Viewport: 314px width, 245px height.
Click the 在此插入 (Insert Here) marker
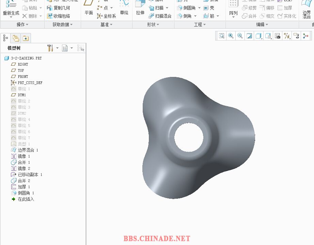(22, 199)
